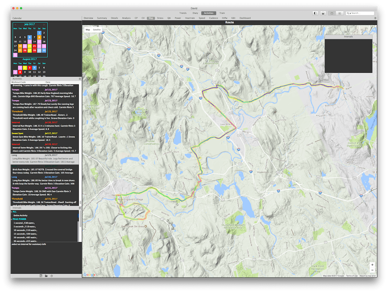
Task: Select the Map view type button
Action: coord(88,30)
